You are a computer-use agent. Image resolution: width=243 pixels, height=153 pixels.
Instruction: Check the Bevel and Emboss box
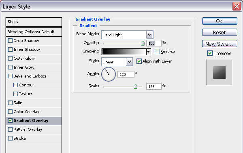[x=10, y=76]
